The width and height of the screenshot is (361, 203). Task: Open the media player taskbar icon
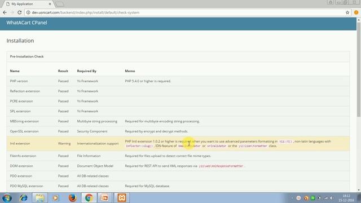pyautogui.click(x=56, y=198)
